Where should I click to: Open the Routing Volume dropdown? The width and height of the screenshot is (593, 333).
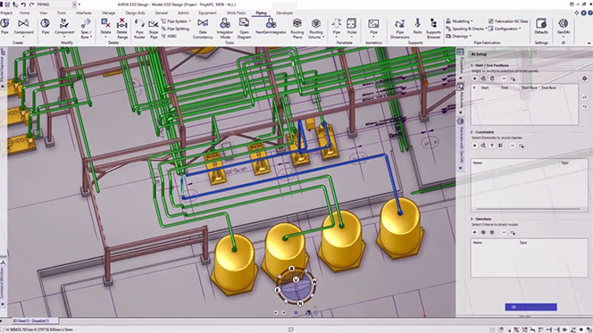(316, 29)
